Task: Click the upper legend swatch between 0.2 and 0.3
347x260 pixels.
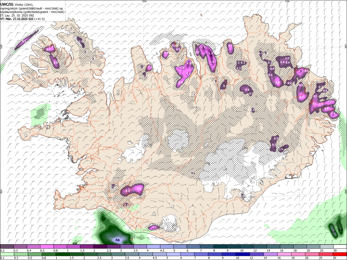Action: pos(7,247)
